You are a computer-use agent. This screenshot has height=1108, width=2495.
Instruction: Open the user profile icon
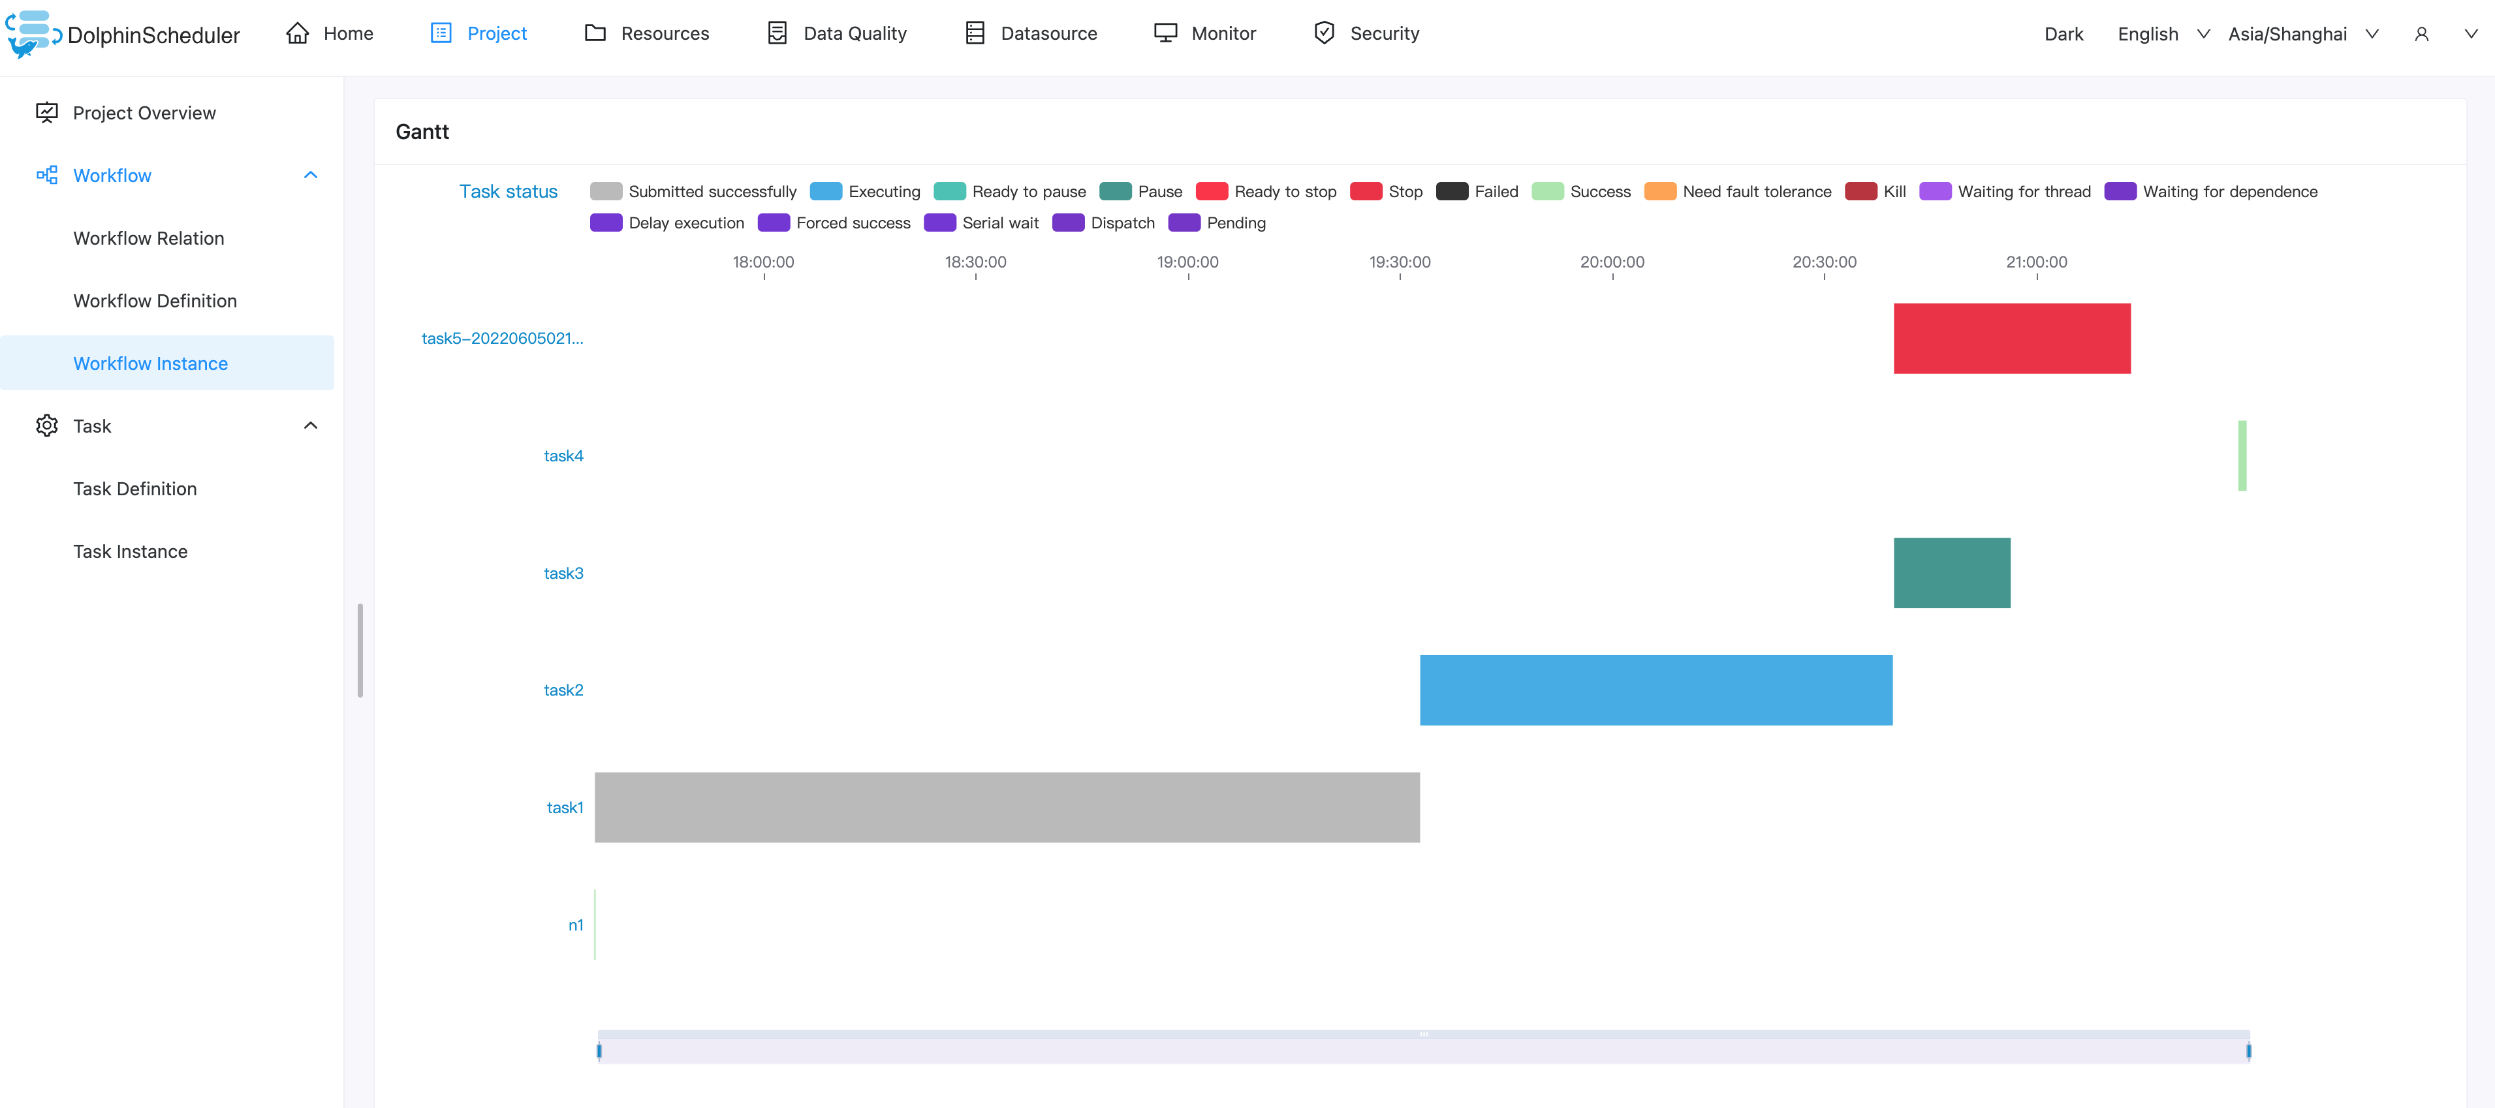click(x=2421, y=35)
